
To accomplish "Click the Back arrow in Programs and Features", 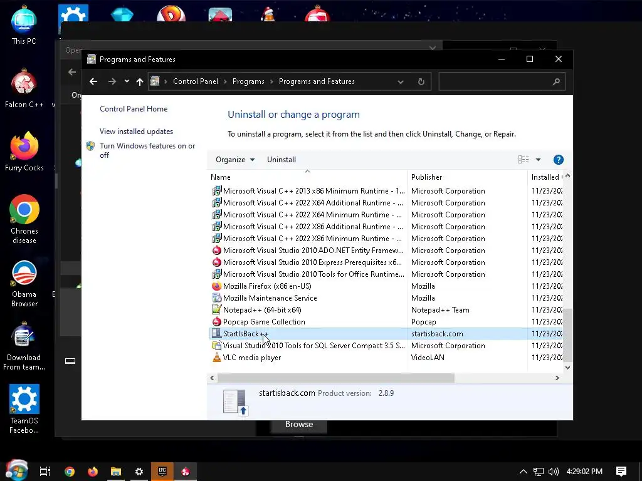I will click(93, 81).
